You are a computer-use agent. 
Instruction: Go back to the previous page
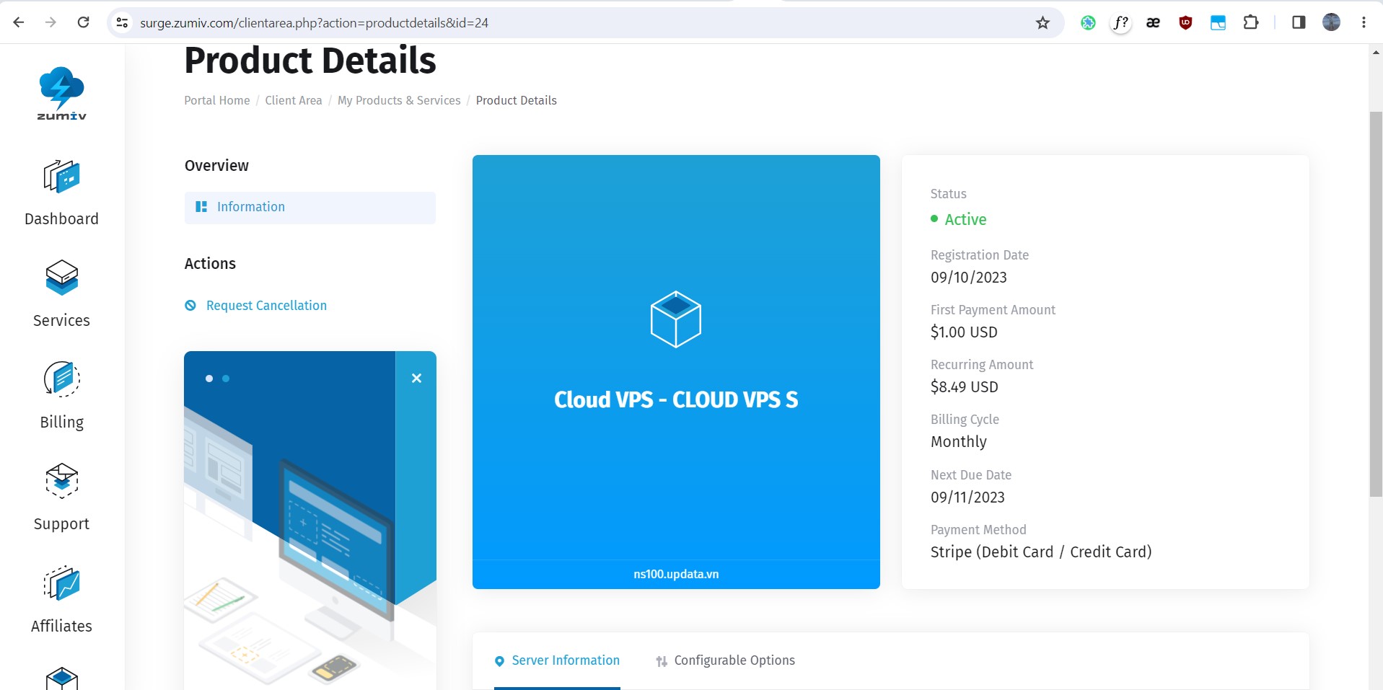19,22
